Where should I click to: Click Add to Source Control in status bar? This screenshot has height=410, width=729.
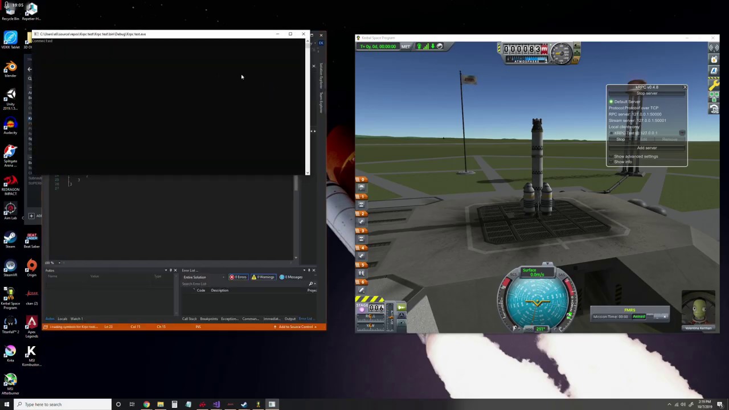[295, 327]
